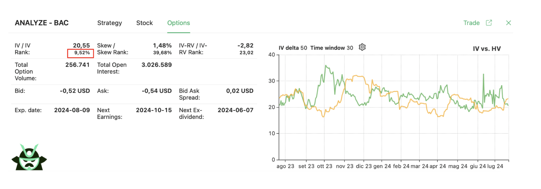Click the IV Rank 9,52% value
541x189 pixels.
80,53
